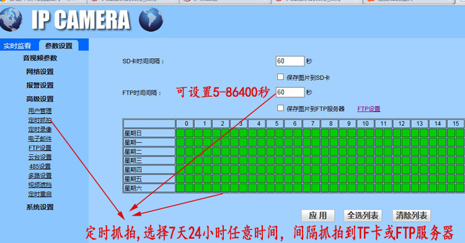Tick the 保存图片到FTP服务器 checkbox

pos(280,108)
